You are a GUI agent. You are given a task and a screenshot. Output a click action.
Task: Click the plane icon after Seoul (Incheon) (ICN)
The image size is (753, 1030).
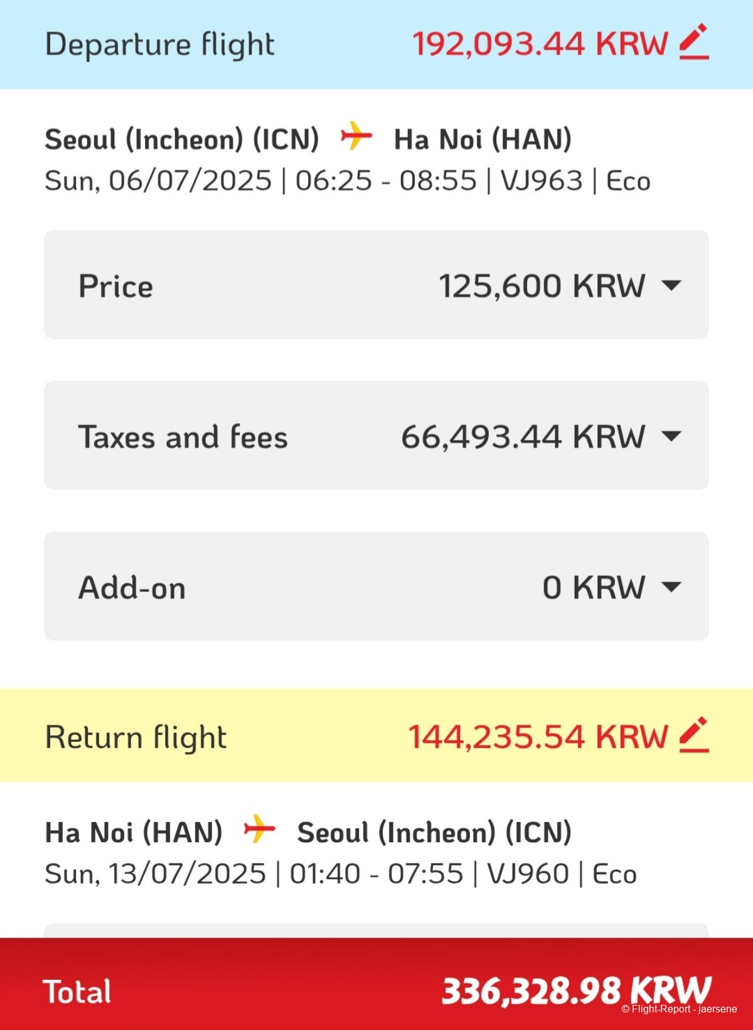(356, 136)
